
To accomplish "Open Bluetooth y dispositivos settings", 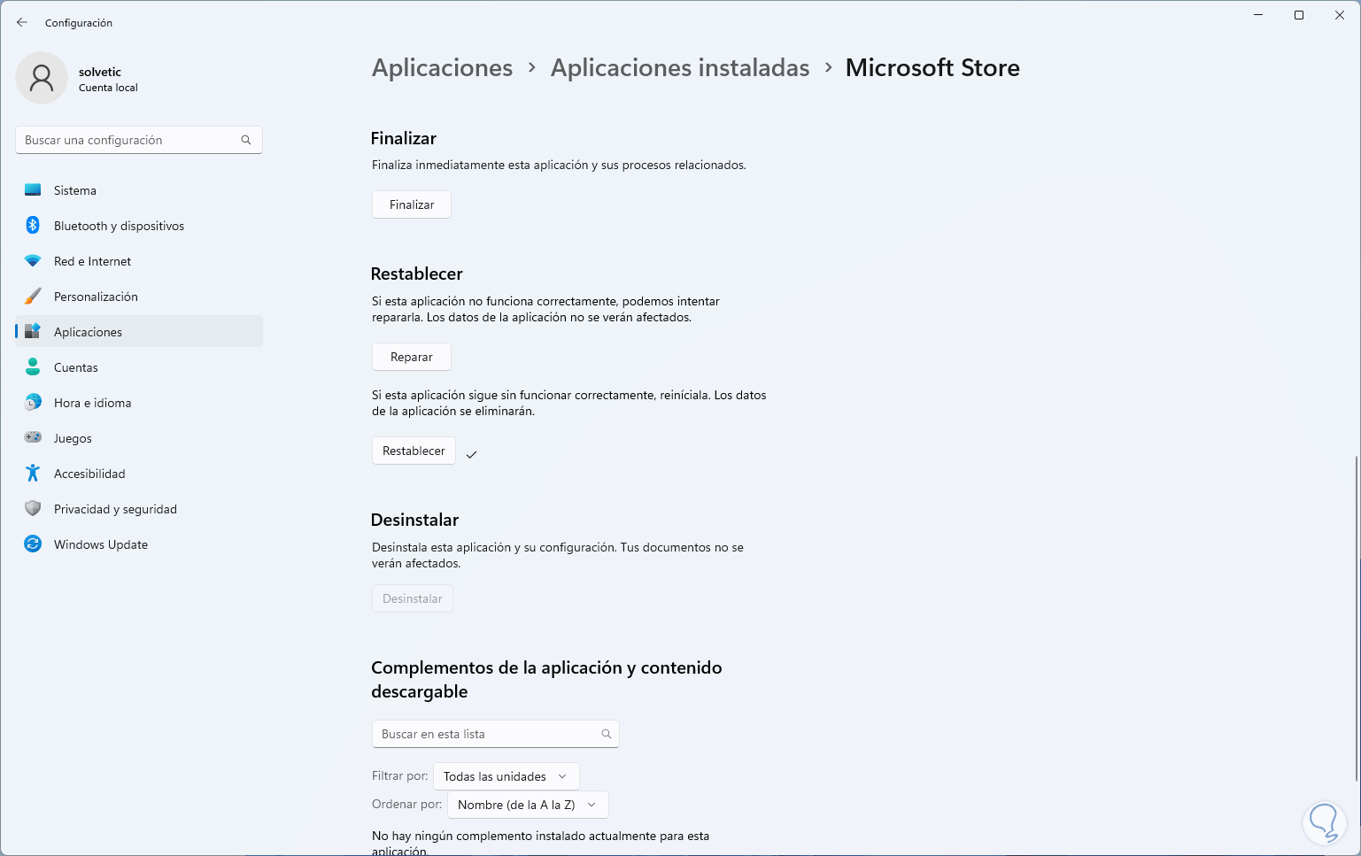I will (x=33, y=225).
